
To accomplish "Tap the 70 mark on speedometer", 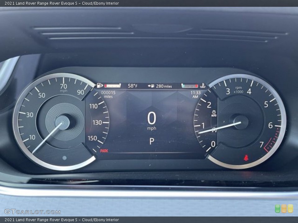I will coord(63,86).
